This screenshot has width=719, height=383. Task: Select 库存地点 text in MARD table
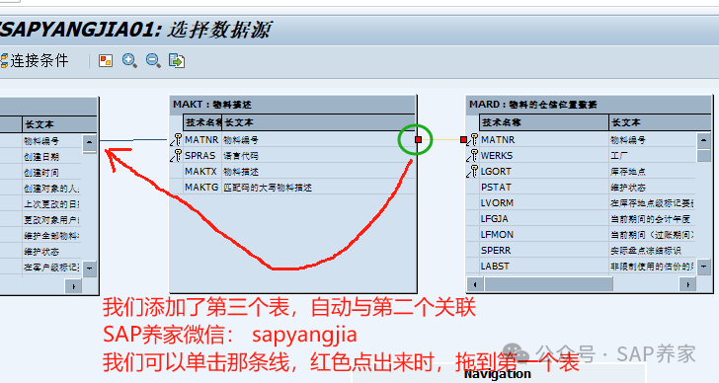[628, 172]
